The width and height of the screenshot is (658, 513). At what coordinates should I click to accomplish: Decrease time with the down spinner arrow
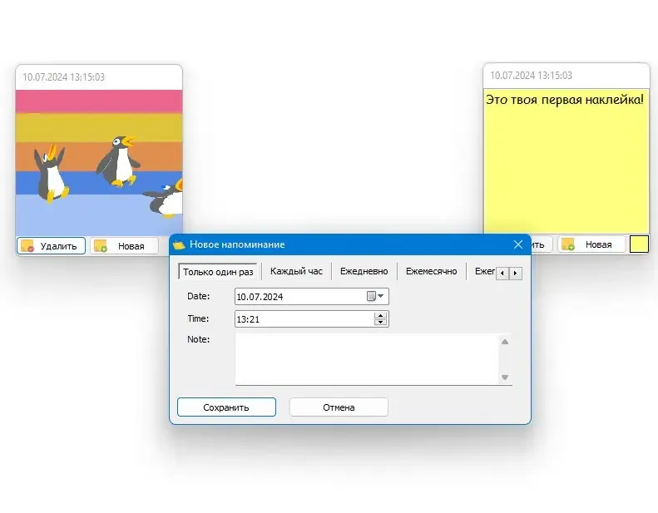(381, 322)
